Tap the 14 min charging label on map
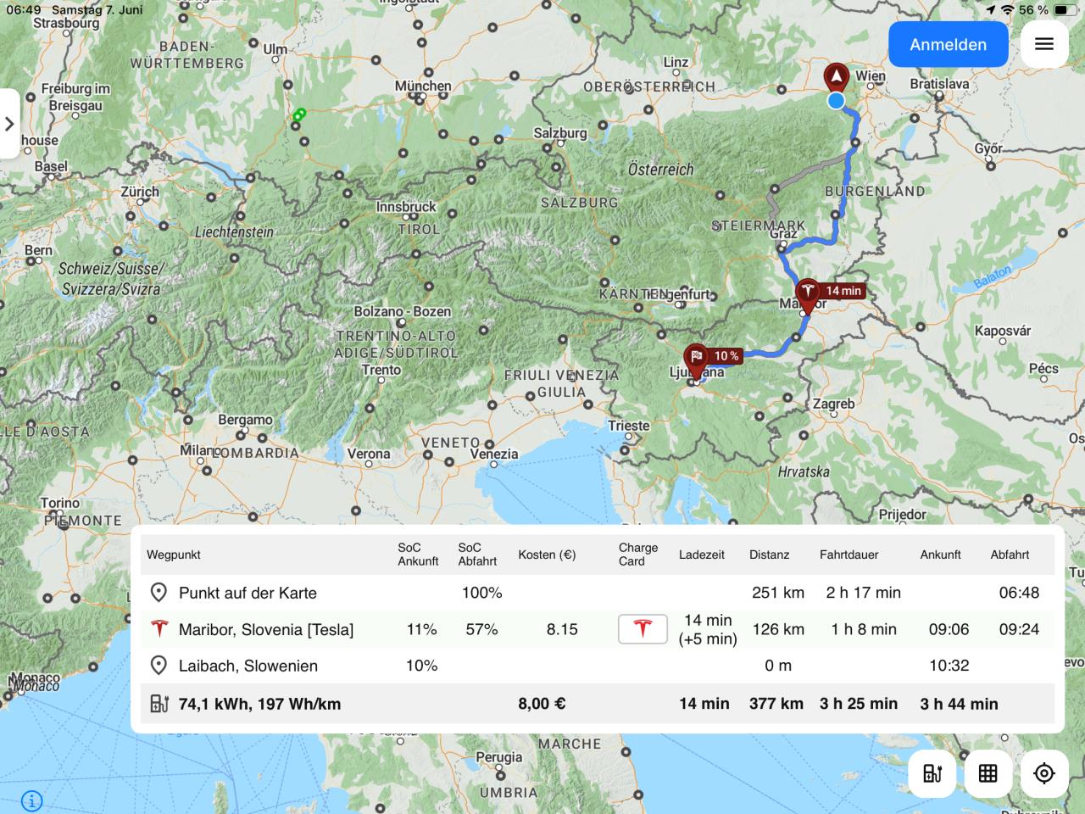 (x=843, y=291)
